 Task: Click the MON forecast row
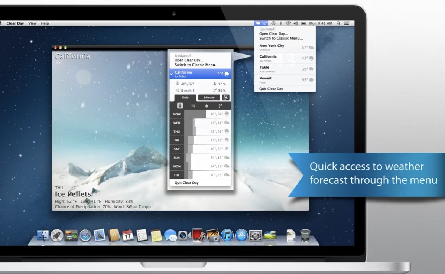[200, 166]
